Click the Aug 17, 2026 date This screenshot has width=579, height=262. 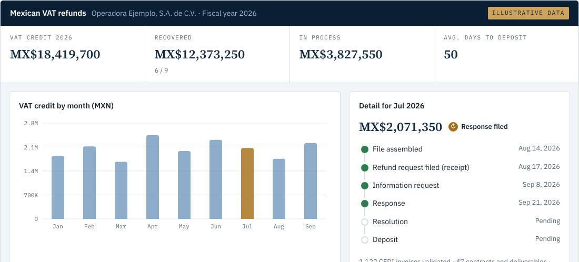click(539, 166)
